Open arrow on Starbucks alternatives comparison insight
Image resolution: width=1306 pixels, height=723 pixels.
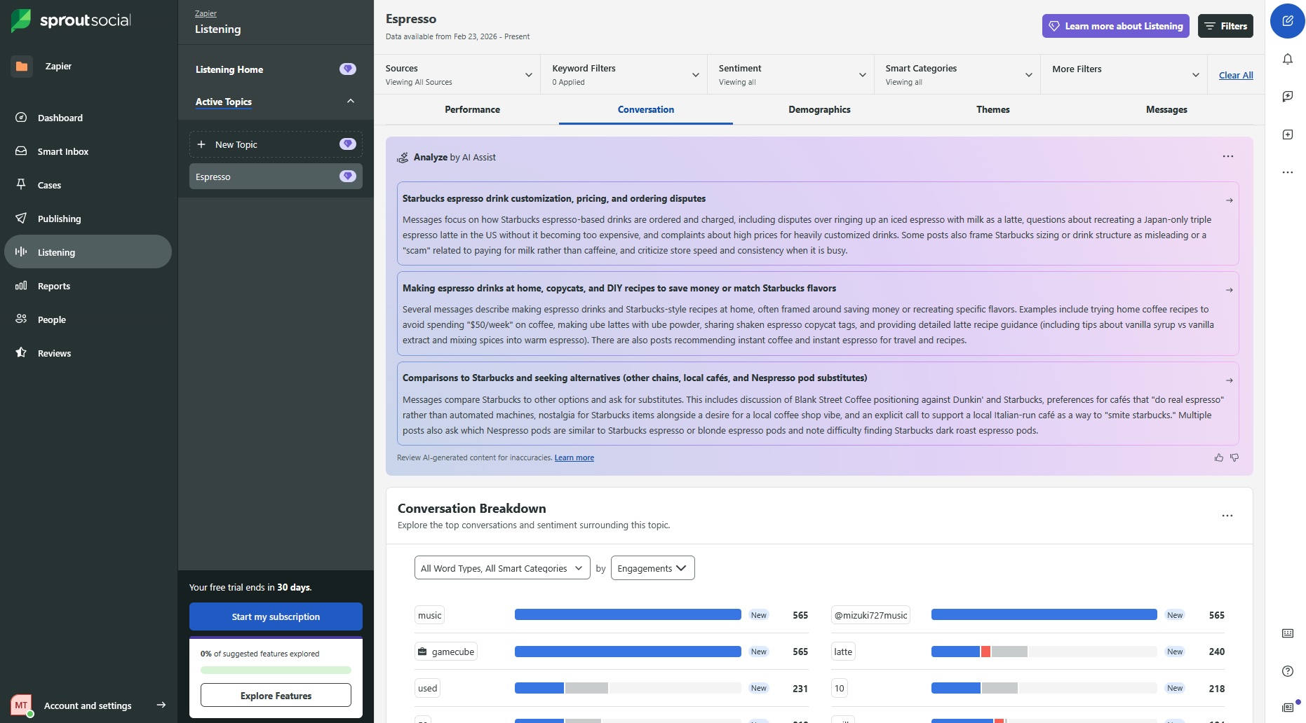(x=1229, y=380)
